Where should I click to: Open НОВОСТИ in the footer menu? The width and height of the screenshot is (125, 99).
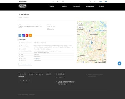[x=48, y=74]
